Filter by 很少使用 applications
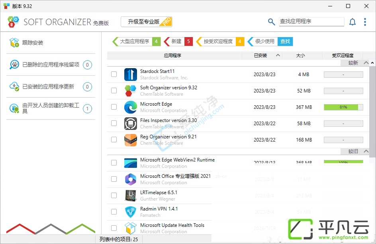Screen dimensions: 376x244 coord(262,41)
